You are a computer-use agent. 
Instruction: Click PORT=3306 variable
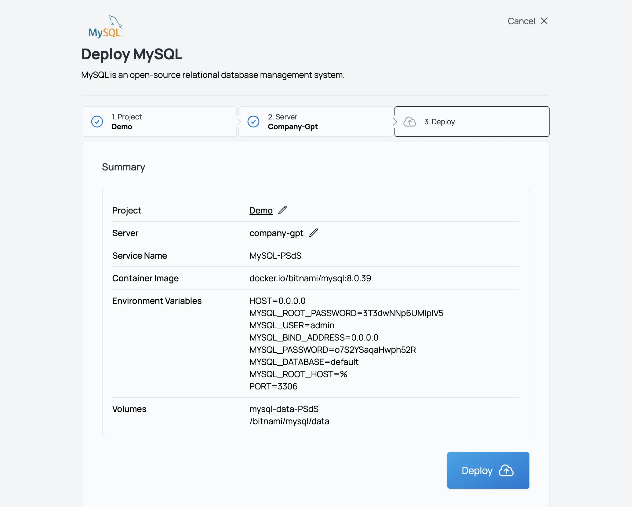(x=273, y=386)
